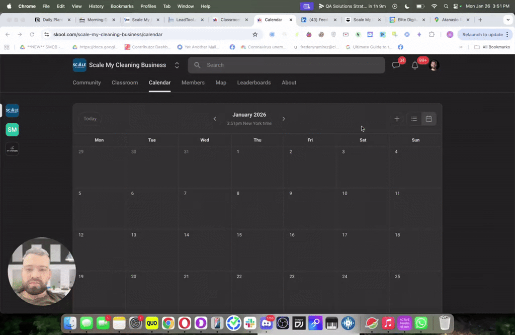Open Chrome tab search dropdown arrow
This screenshot has width=515, height=335.
coord(508,20)
